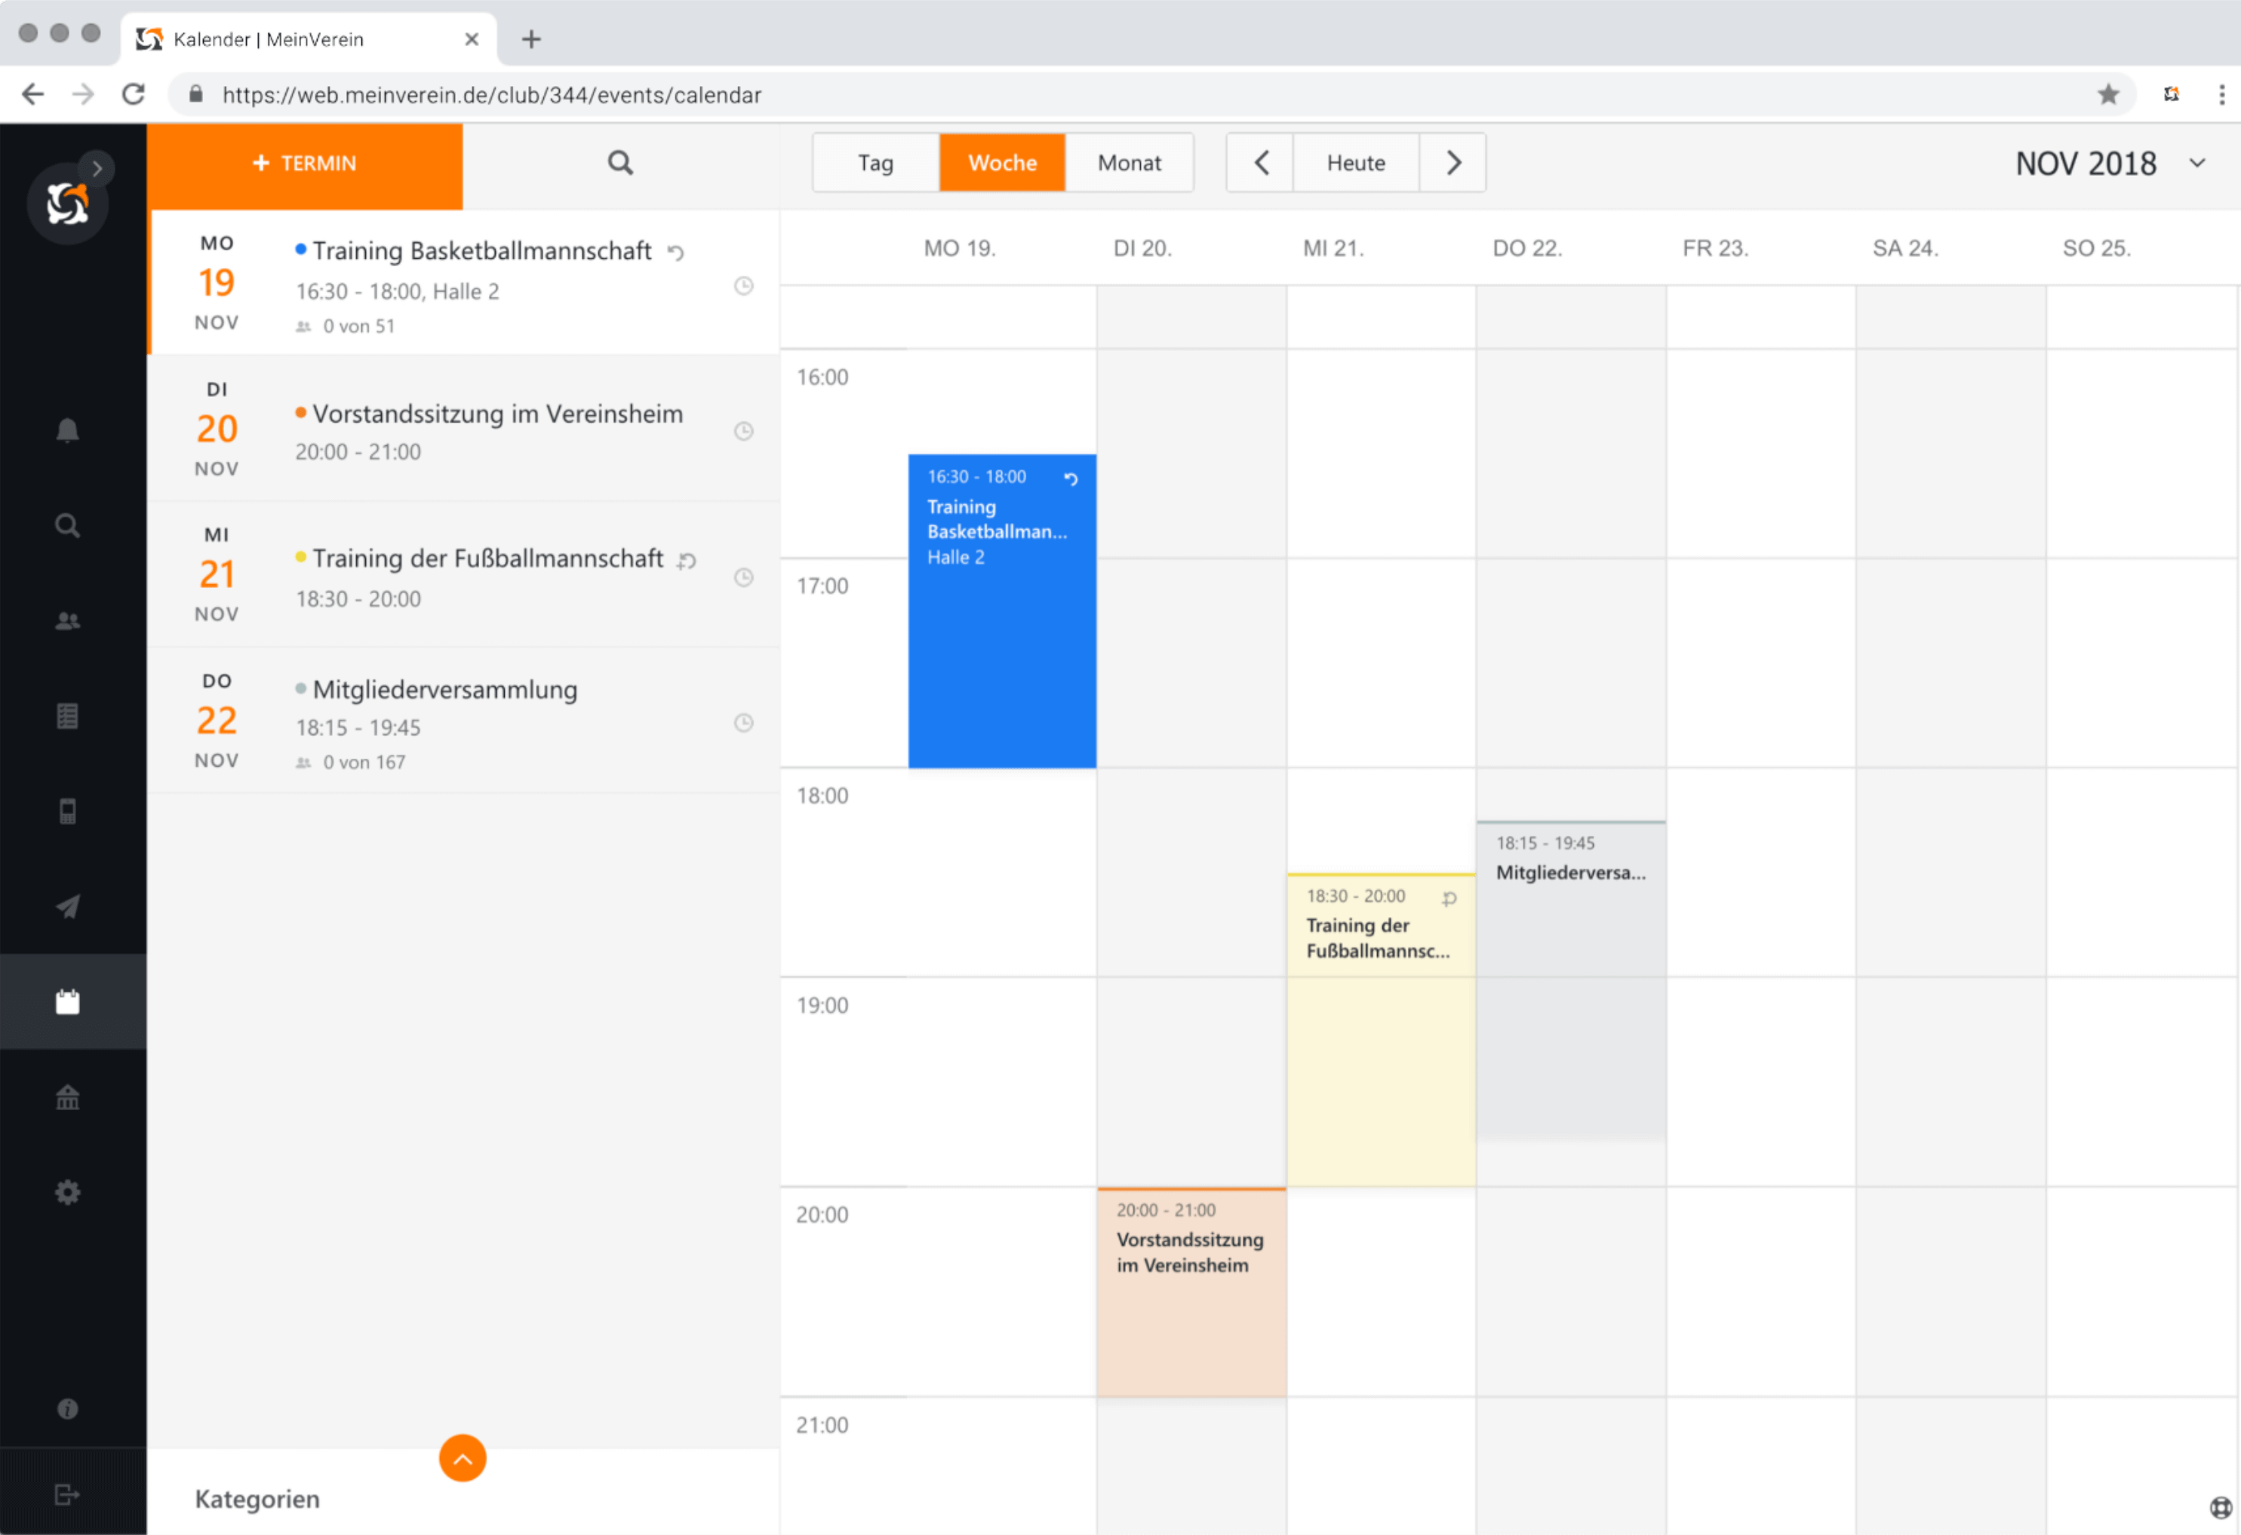The width and height of the screenshot is (2241, 1535).
Task: Click the logout icon in sidebar
Action: tap(67, 1494)
